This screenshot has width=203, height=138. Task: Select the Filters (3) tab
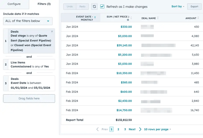pos(44,4)
